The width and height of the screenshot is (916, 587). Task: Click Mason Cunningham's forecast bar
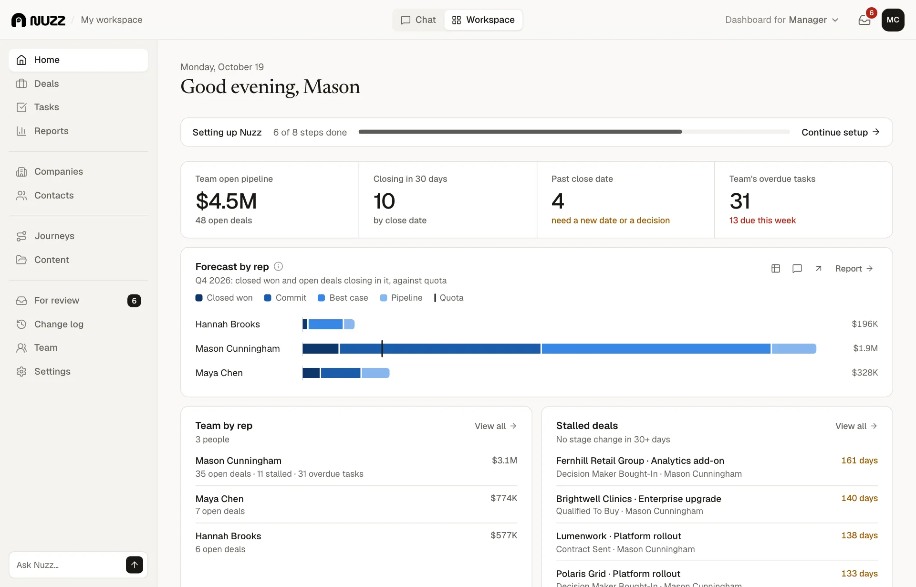(x=559, y=348)
